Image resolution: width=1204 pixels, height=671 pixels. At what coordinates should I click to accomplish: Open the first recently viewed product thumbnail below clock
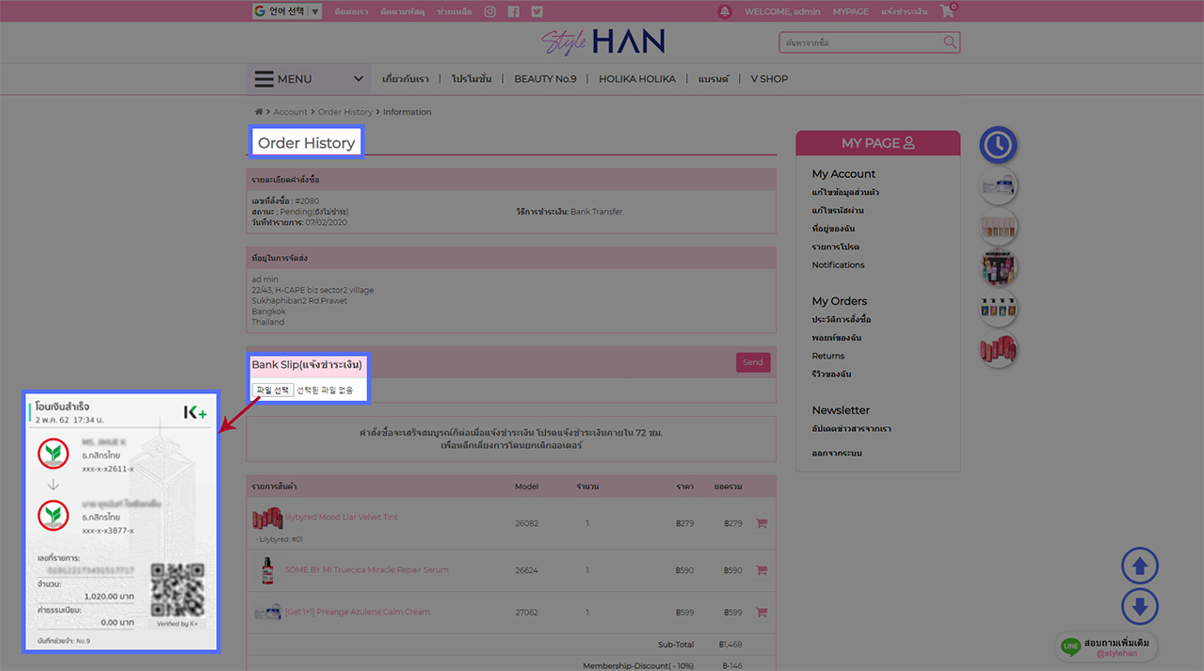click(998, 186)
